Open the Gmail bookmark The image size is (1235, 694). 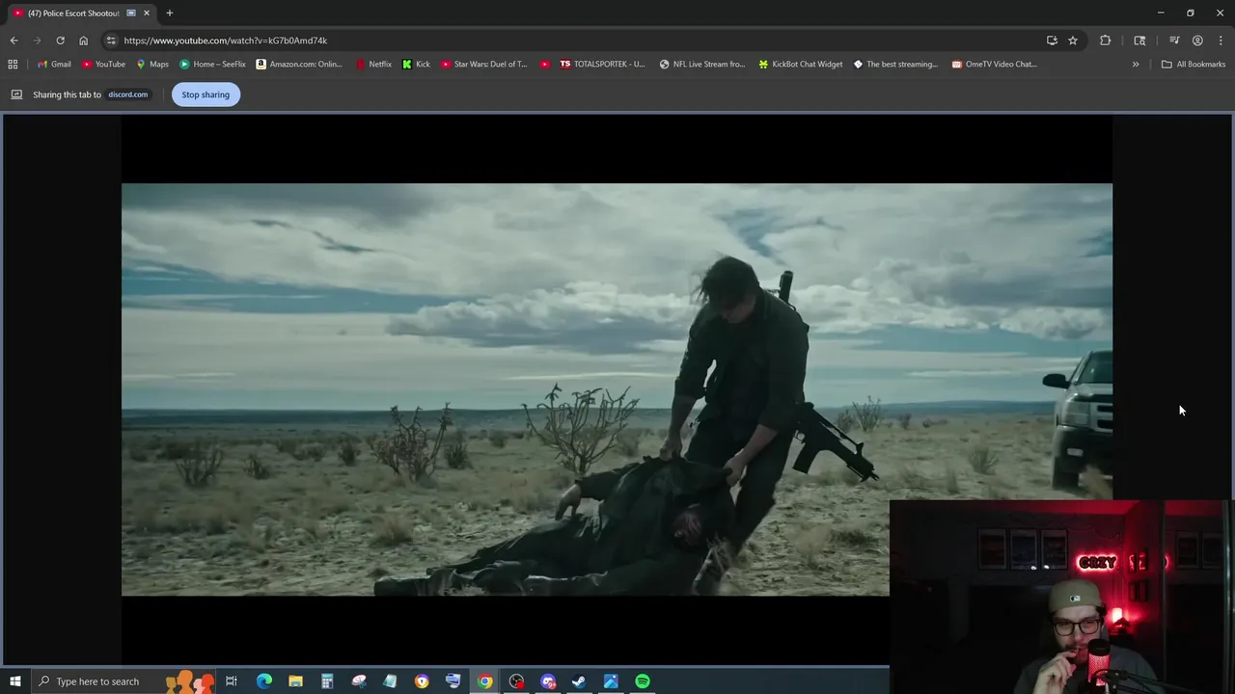pos(54,64)
